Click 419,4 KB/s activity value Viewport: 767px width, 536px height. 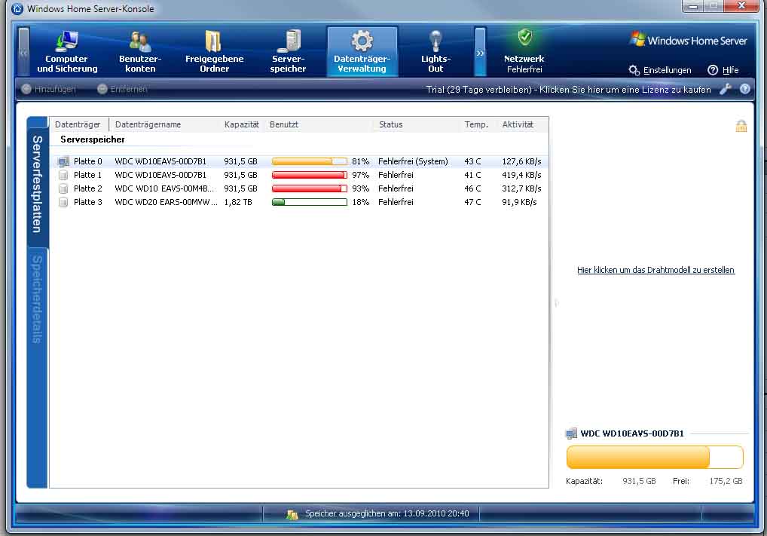[x=521, y=175]
